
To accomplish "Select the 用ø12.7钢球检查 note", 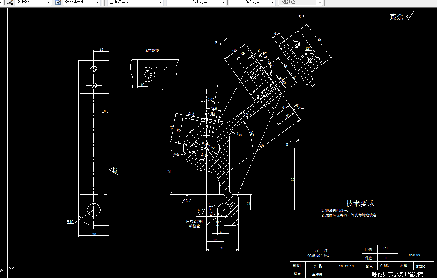I will pyautogui.click(x=194, y=224).
